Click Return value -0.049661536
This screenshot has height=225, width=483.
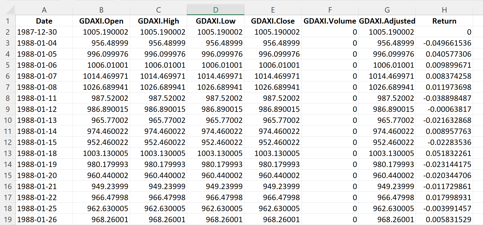[444, 43]
